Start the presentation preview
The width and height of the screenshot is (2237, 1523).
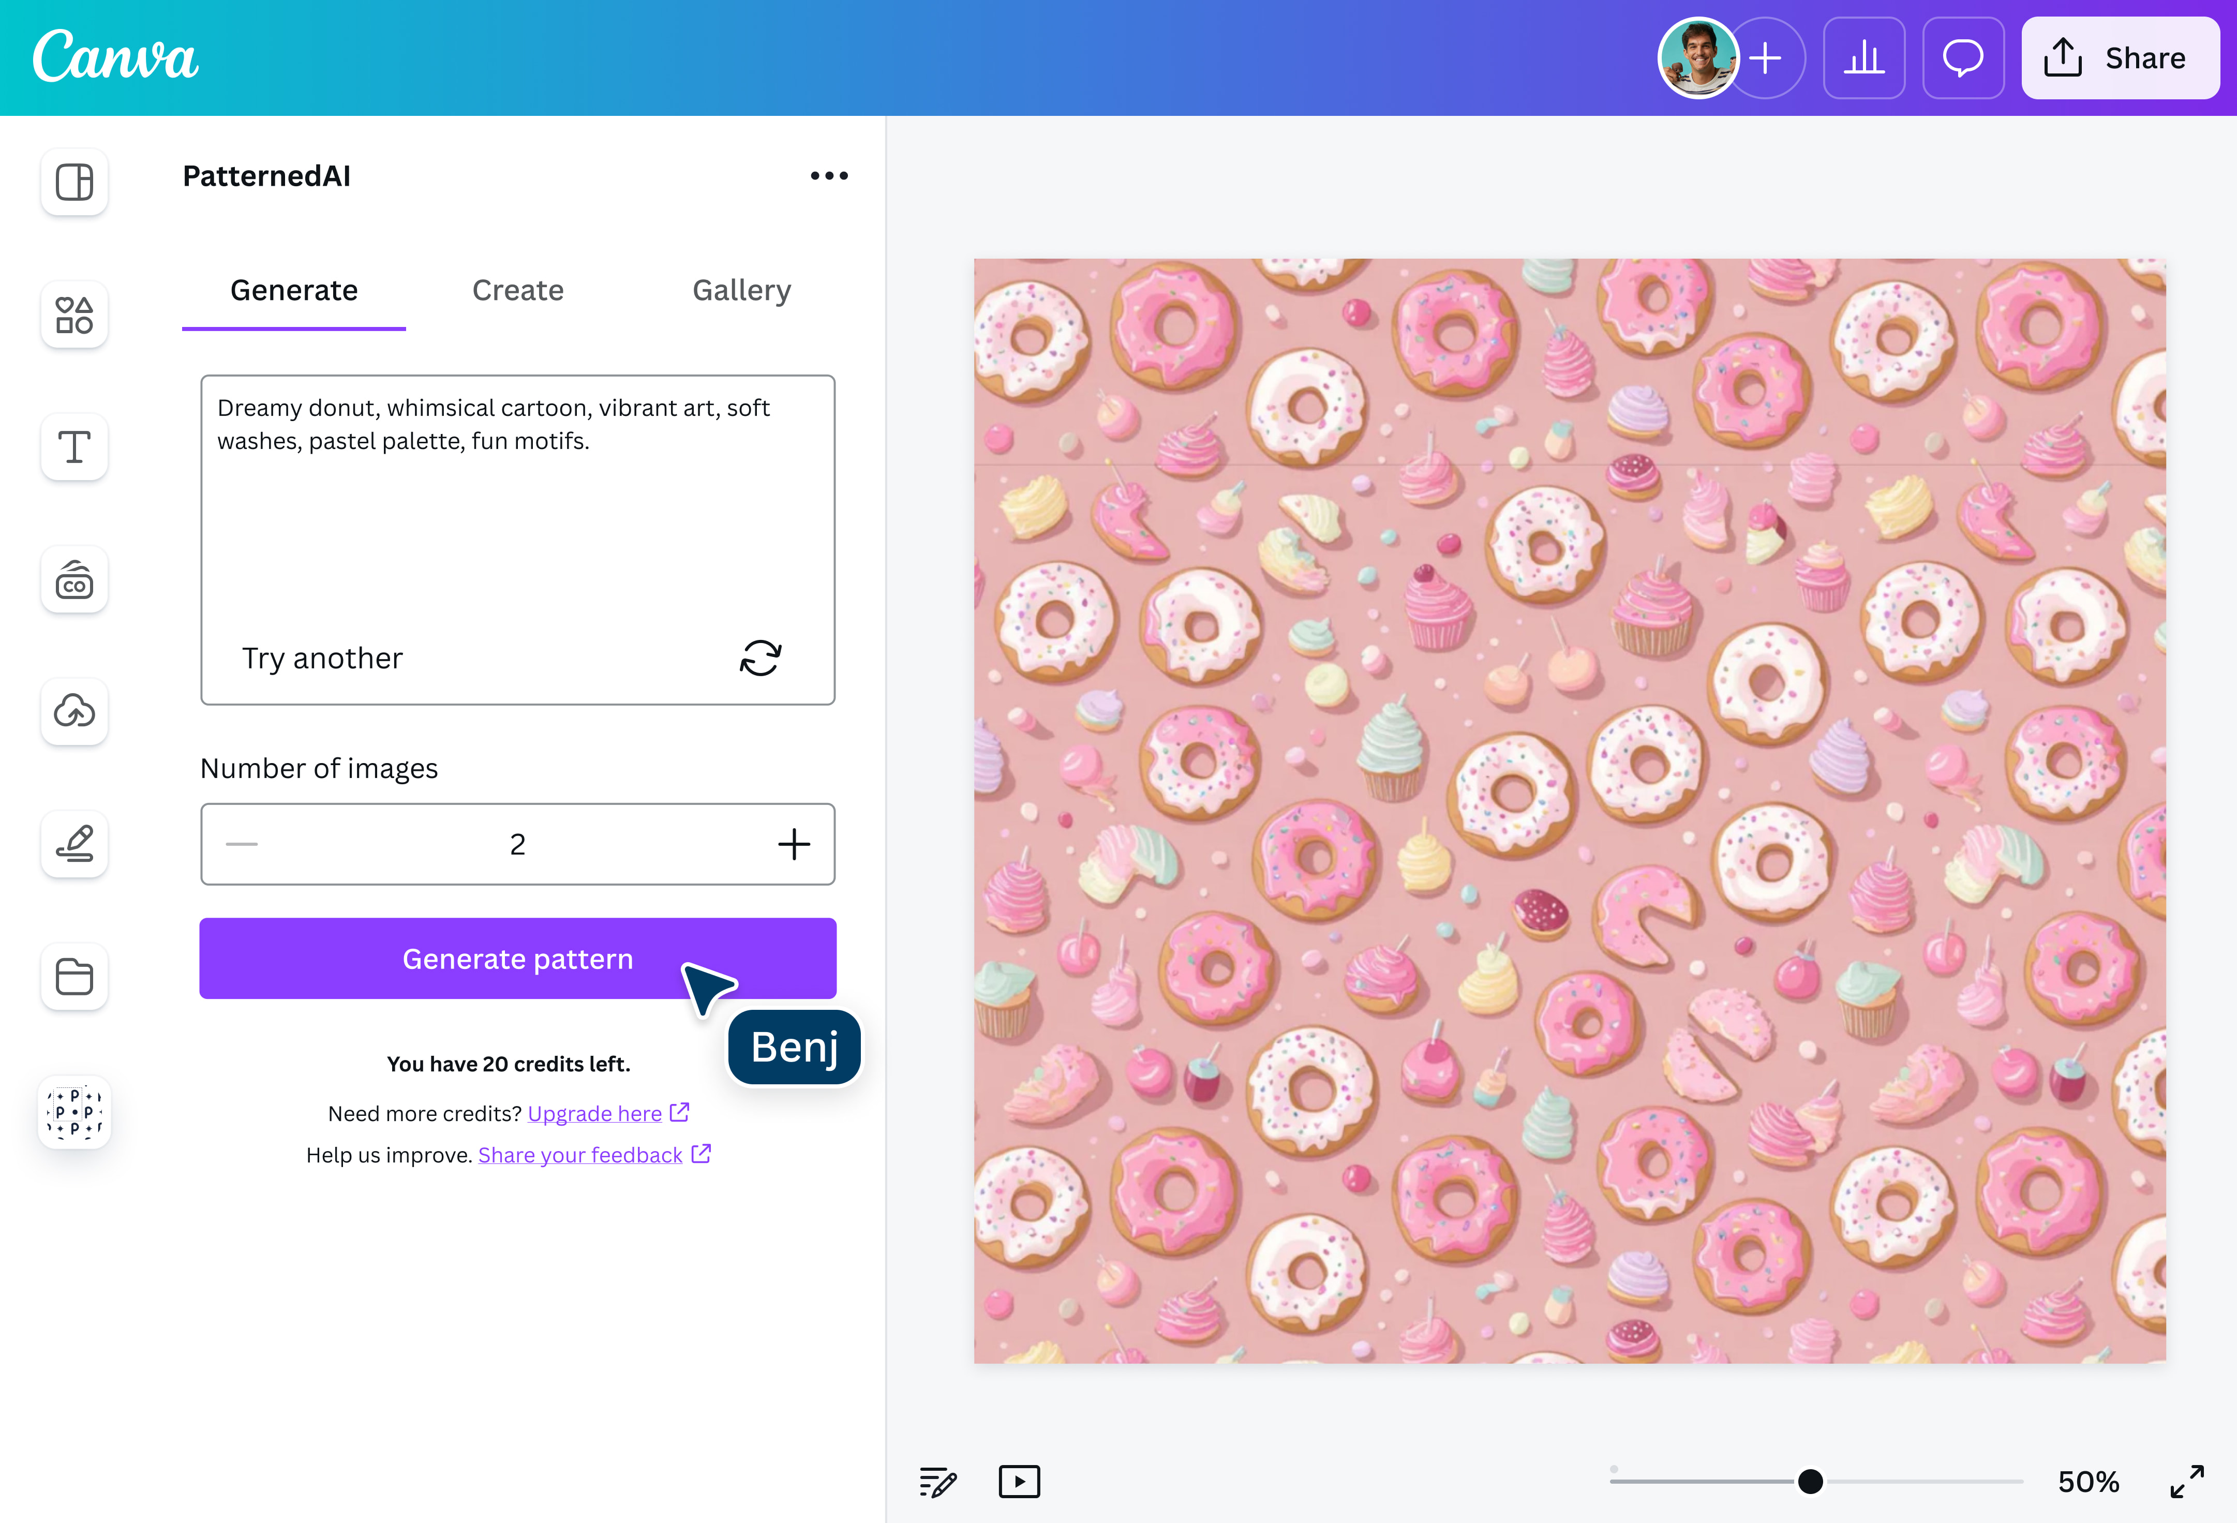tap(1019, 1482)
